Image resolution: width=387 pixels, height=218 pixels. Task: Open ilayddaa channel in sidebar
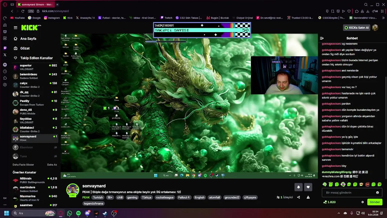pos(35,121)
